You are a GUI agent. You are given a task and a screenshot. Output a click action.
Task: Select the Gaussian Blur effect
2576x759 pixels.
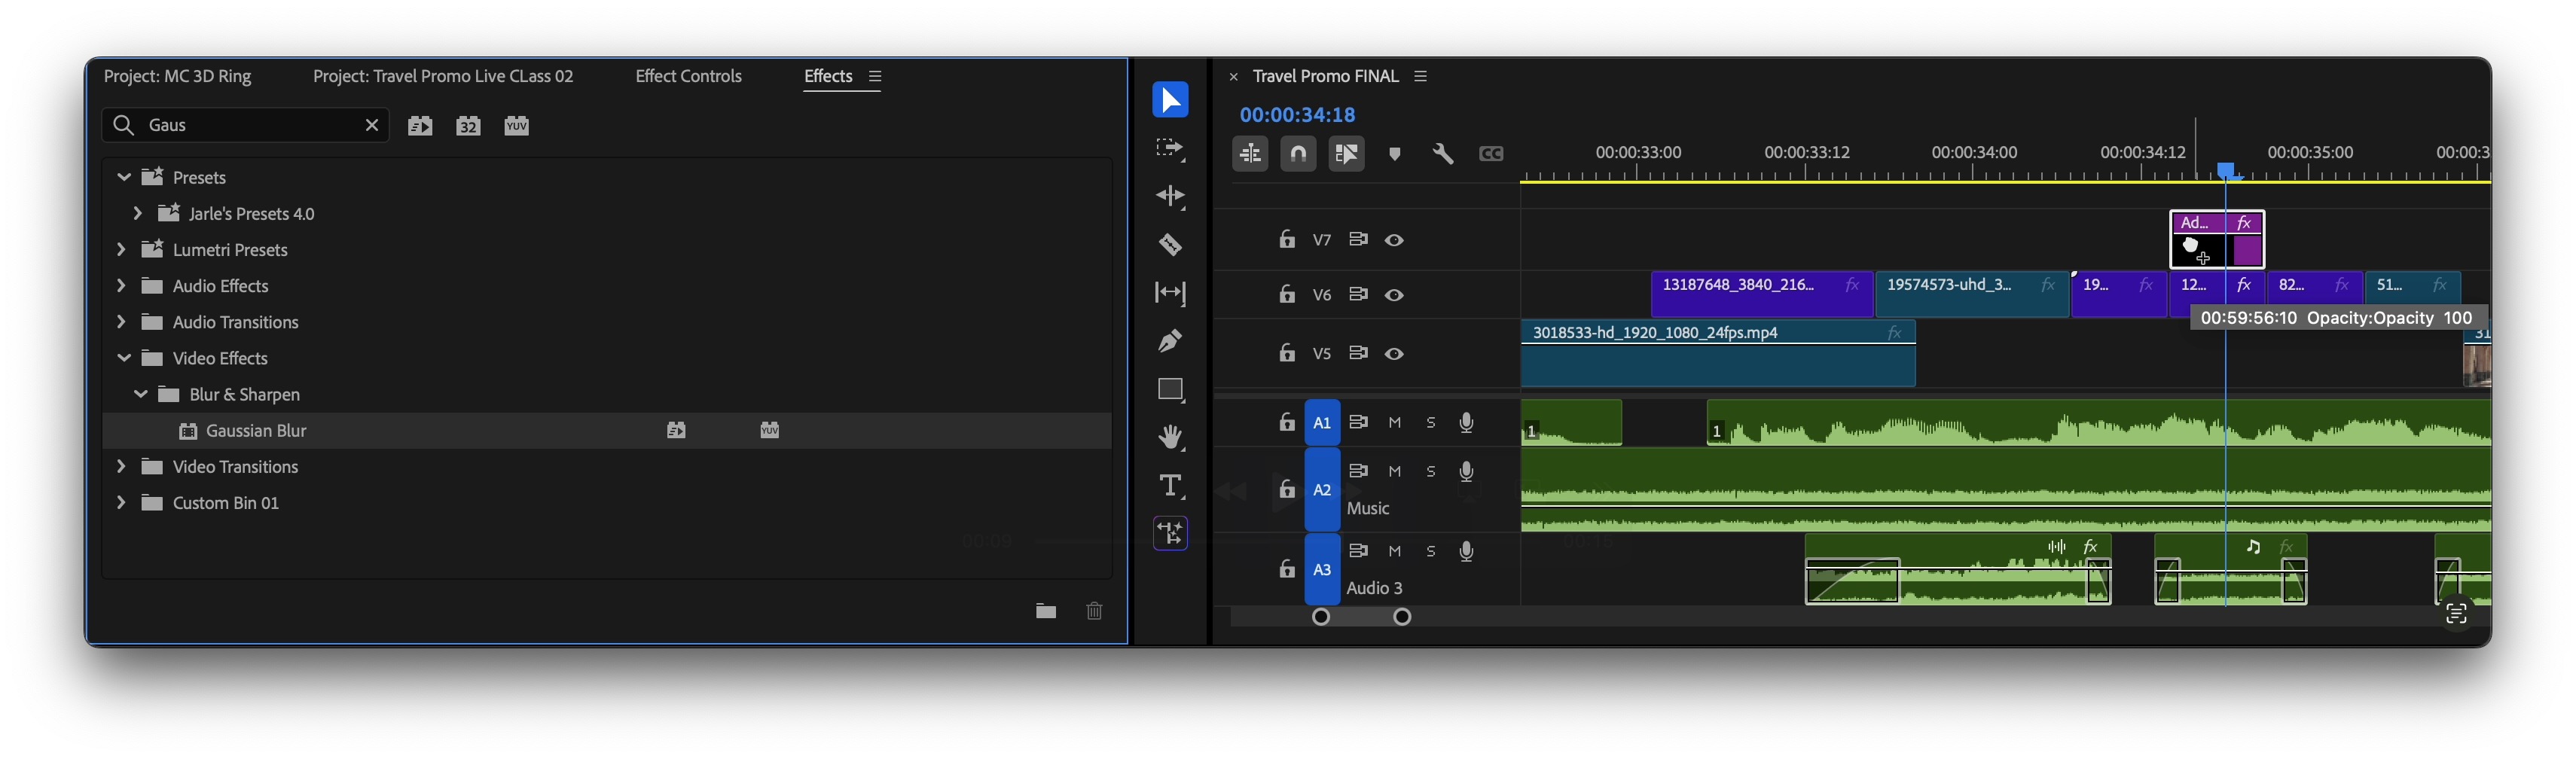pos(607,431)
